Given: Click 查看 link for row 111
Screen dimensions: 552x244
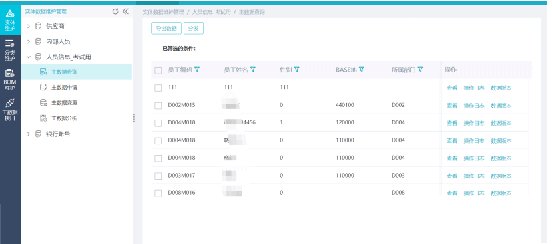Looking at the screenshot, I should pos(452,88).
